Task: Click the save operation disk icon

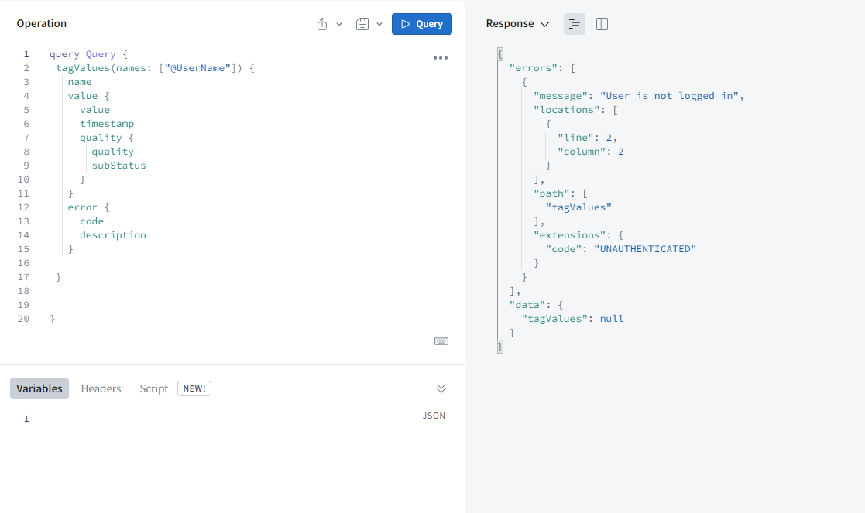Action: (x=362, y=24)
